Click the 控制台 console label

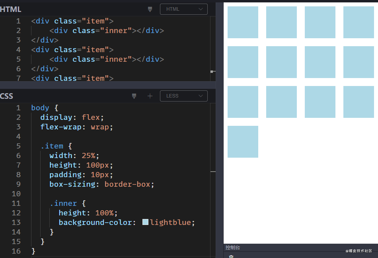click(233, 247)
